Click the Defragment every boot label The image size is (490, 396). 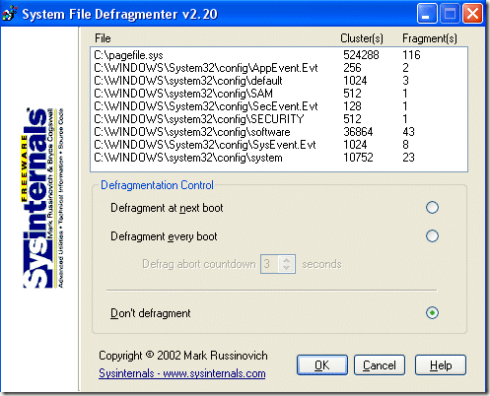164,236
